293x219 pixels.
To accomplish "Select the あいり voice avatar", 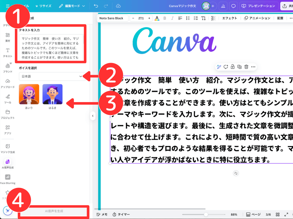I will pos(29,94).
